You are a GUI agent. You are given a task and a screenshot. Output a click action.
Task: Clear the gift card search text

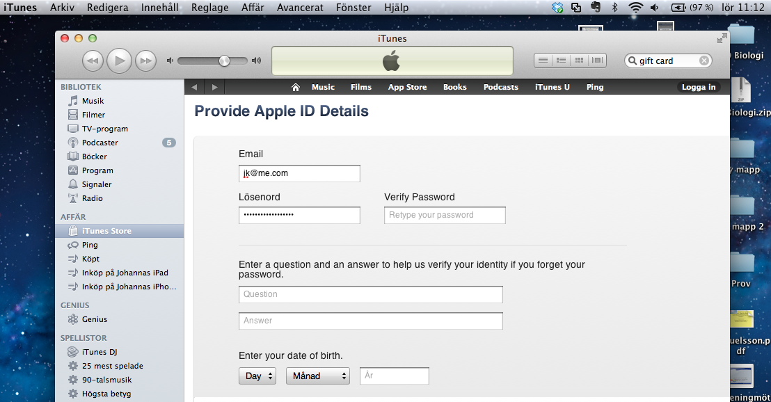(704, 61)
